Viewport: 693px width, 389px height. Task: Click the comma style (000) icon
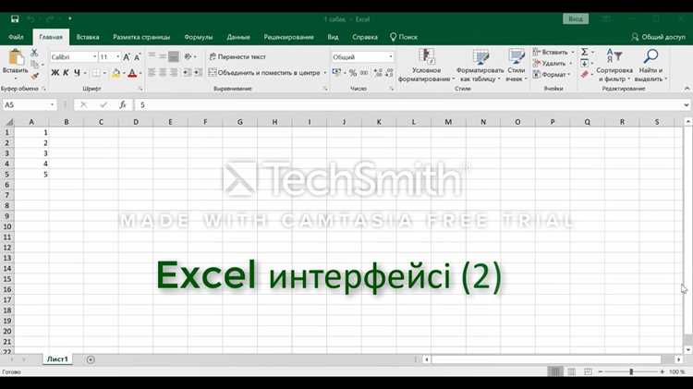coord(364,73)
